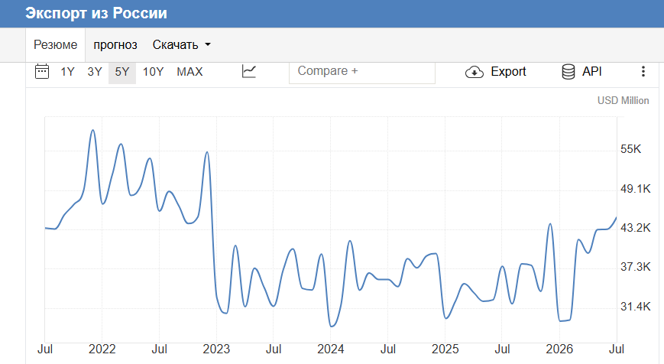Viewport: 664px width, 364px height.
Task: Click the 43.2K y-axis label
Action: [x=635, y=228]
